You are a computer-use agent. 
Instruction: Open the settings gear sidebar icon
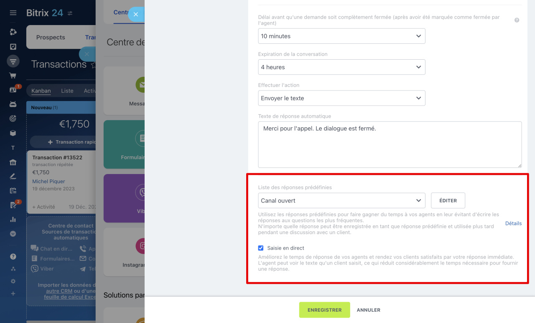(13, 281)
